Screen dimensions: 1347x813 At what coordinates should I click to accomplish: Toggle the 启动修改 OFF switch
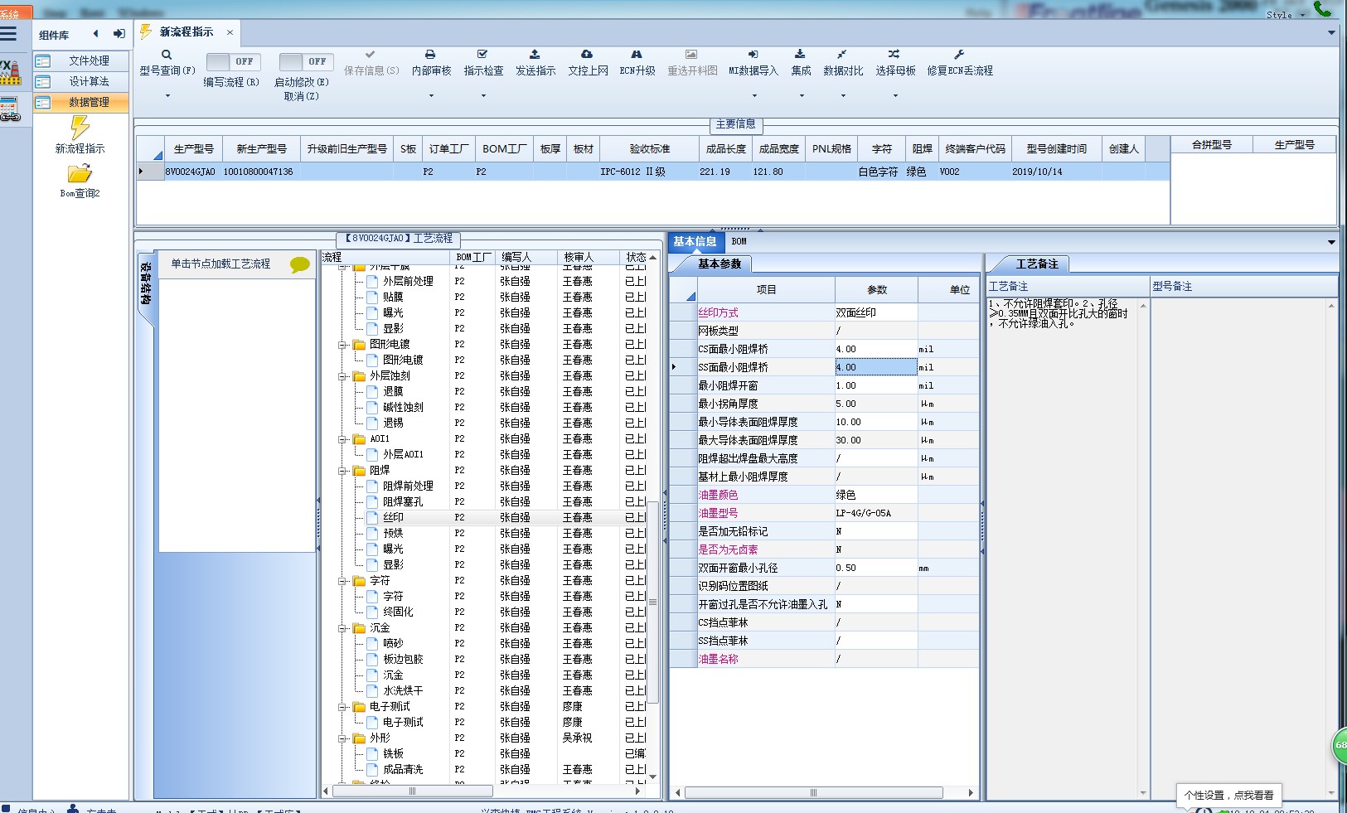point(306,61)
